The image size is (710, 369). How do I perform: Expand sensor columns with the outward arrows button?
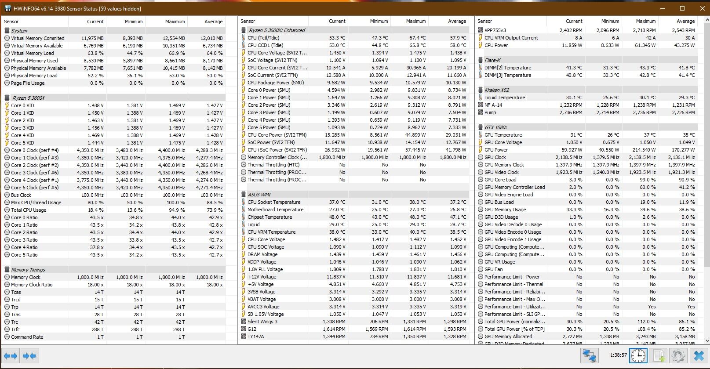click(x=11, y=356)
